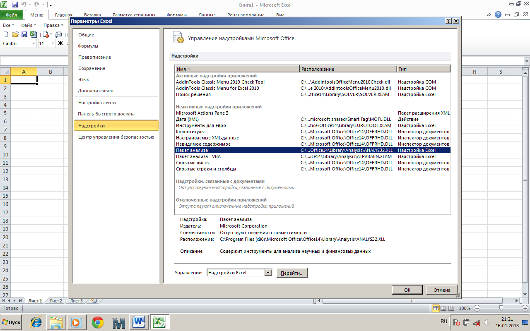Select the Скрытые листы add-in row

pos(313,163)
